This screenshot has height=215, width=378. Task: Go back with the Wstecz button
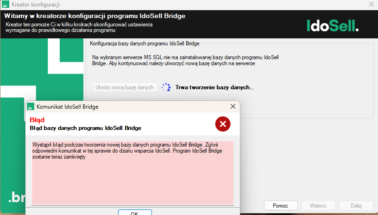pos(318,206)
